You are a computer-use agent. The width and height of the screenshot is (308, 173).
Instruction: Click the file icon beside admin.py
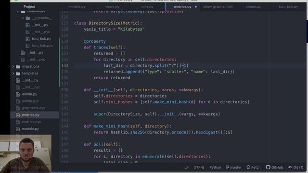point(18,94)
